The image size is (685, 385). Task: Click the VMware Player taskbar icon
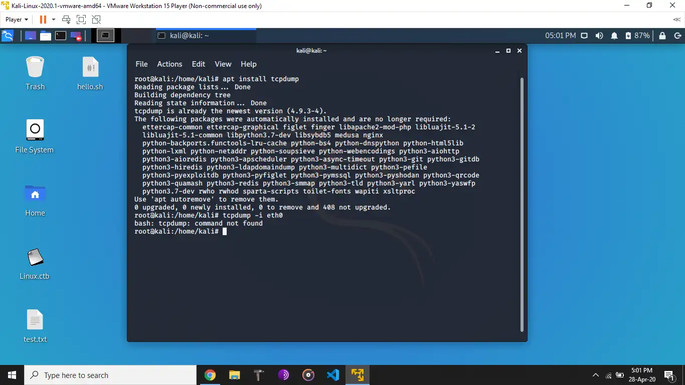(x=358, y=375)
